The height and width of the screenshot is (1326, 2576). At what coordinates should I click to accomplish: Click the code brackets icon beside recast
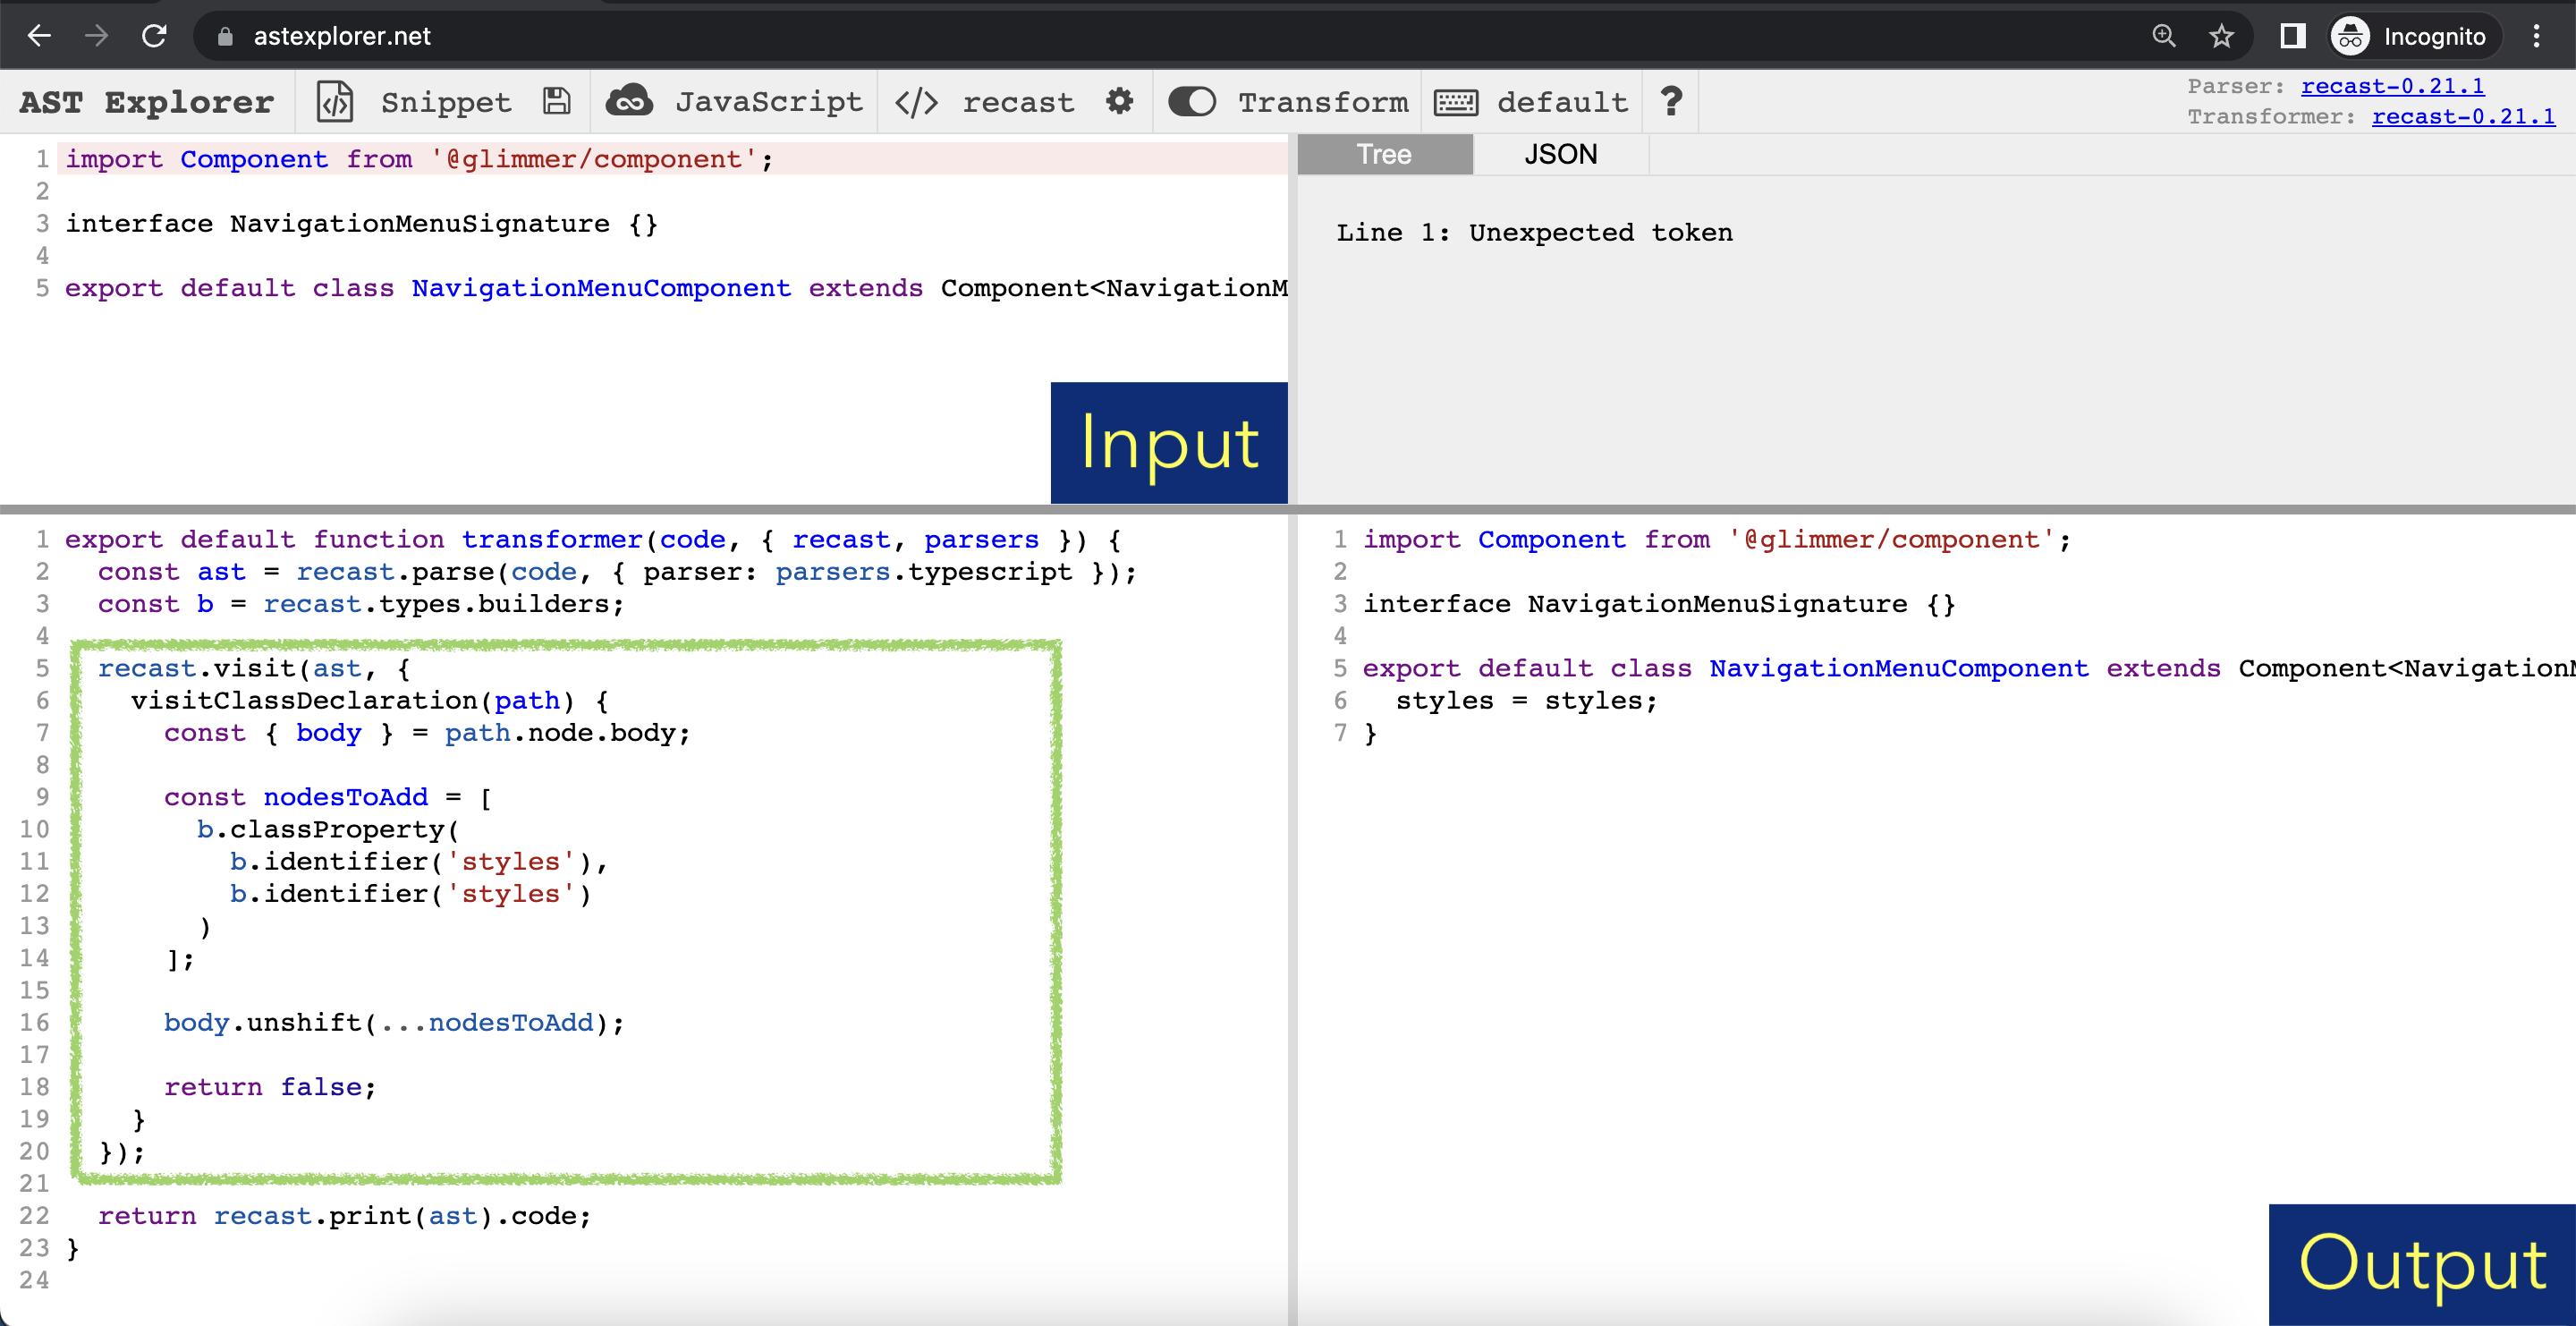[x=916, y=102]
